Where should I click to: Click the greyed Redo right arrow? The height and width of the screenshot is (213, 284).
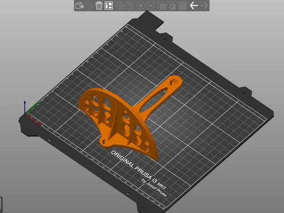pos(204,6)
